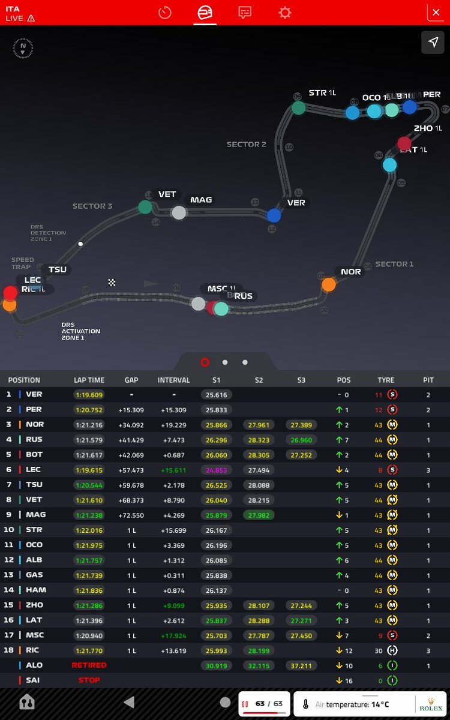
Task: Tap the LAT car marker on map
Action: click(389, 164)
